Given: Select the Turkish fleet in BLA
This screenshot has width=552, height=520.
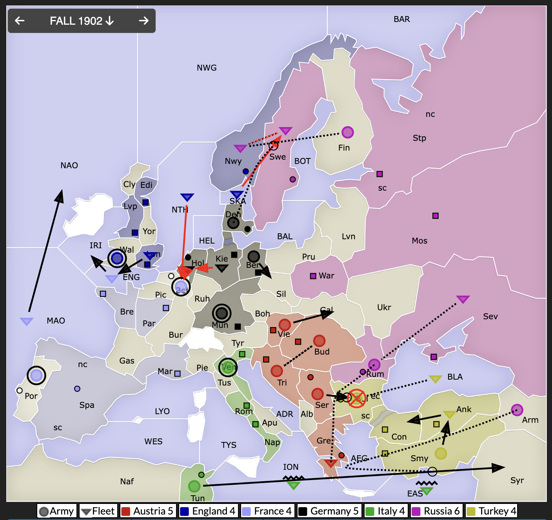Looking at the screenshot, I should click(x=435, y=379).
